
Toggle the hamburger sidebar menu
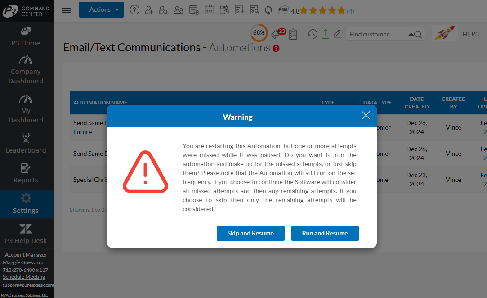67,10
